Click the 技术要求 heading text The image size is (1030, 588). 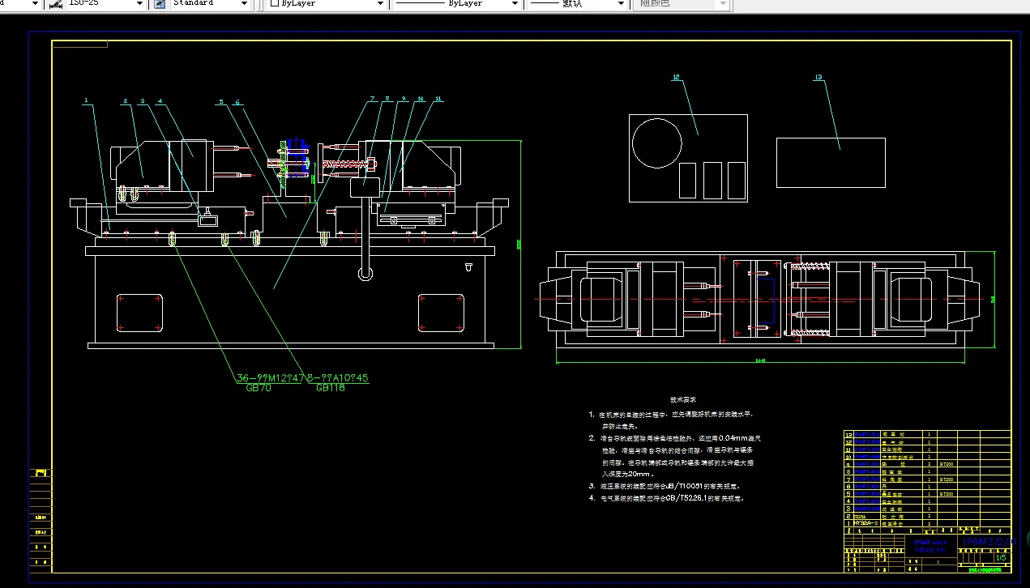pos(683,399)
